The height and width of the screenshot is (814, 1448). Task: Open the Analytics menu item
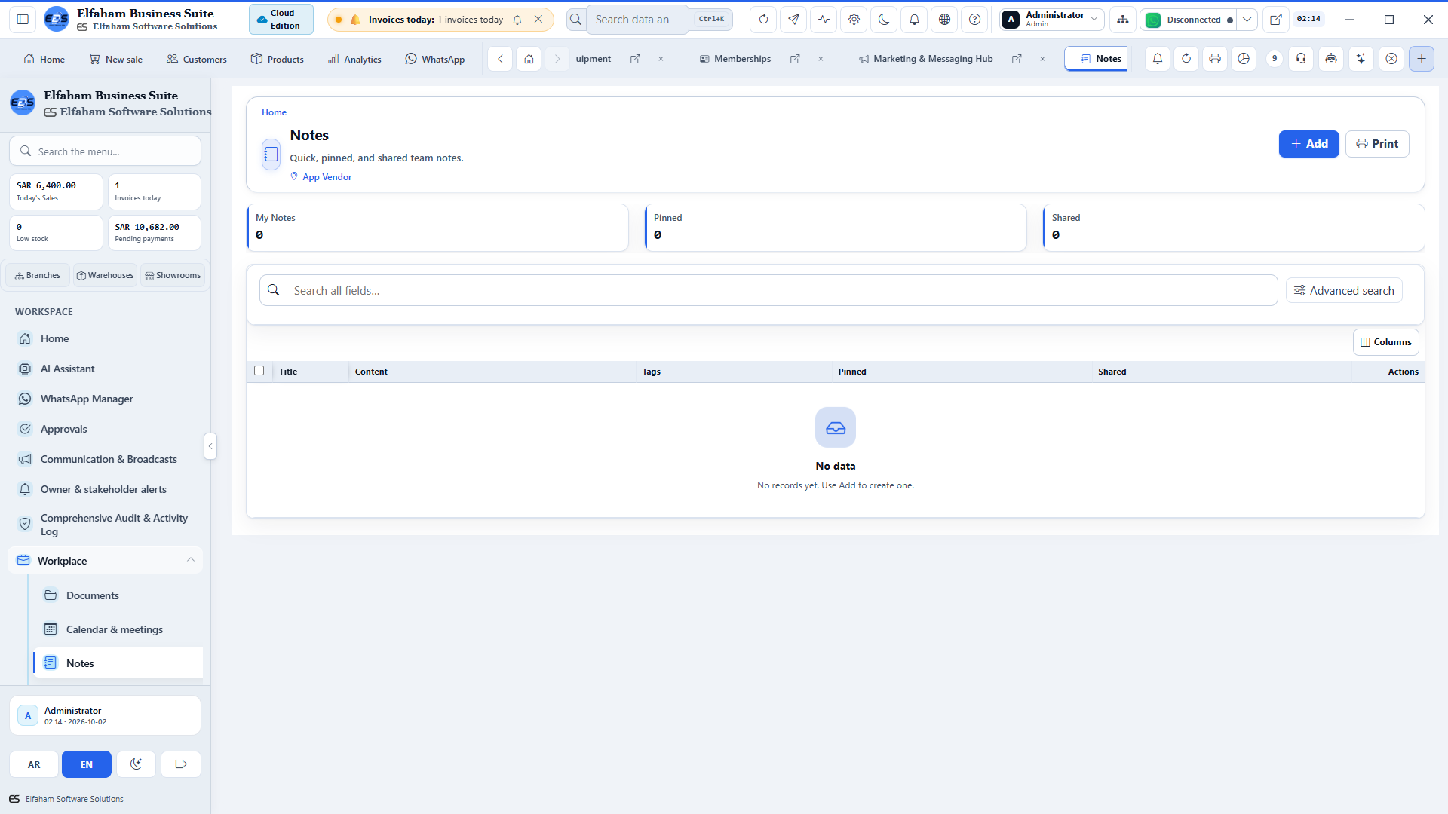(354, 59)
